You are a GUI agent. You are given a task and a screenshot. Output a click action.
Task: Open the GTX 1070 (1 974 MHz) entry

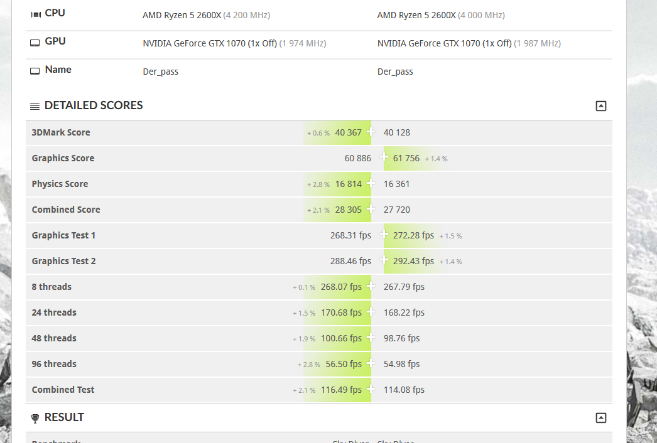[x=235, y=43]
